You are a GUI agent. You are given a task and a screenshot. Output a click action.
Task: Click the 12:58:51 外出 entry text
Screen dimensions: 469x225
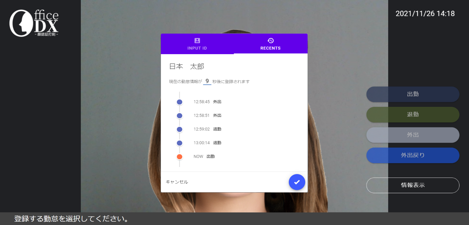point(208,115)
